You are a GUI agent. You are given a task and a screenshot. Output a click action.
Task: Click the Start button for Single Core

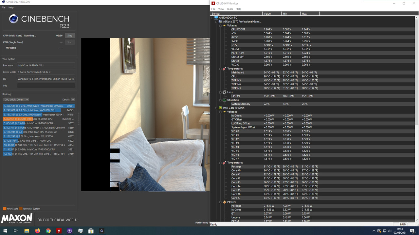click(x=70, y=42)
